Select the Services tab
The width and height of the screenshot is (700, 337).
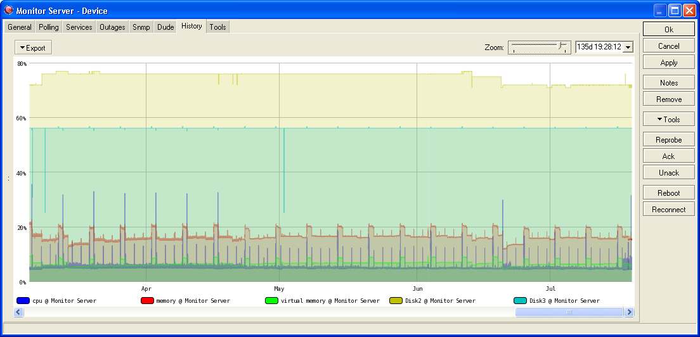pyautogui.click(x=79, y=27)
